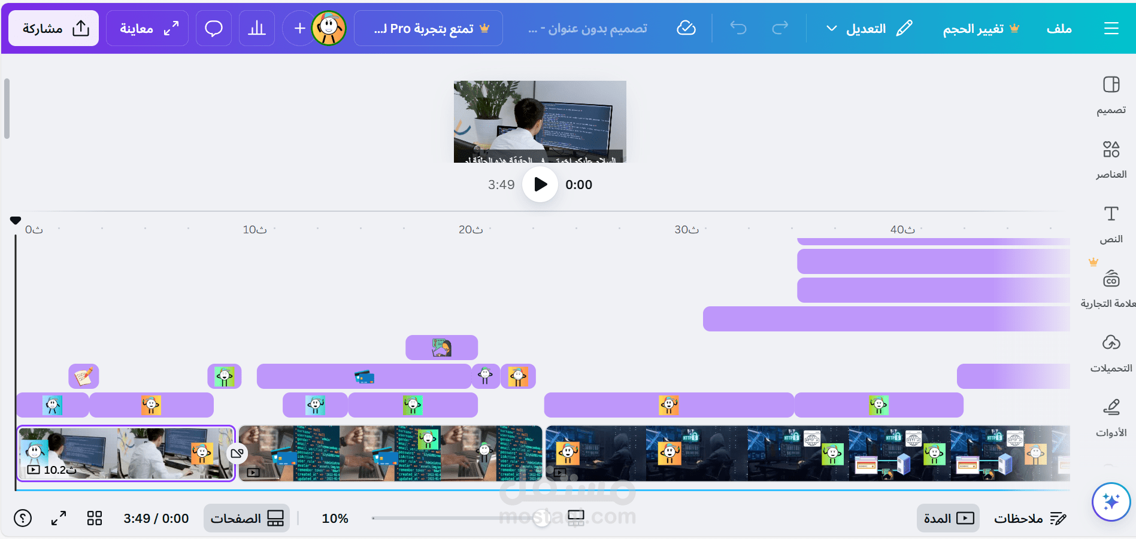Click the transition icon between first two clips

pos(237,453)
